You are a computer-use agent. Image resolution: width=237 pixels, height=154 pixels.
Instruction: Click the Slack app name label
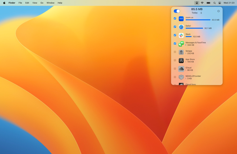[188, 34]
